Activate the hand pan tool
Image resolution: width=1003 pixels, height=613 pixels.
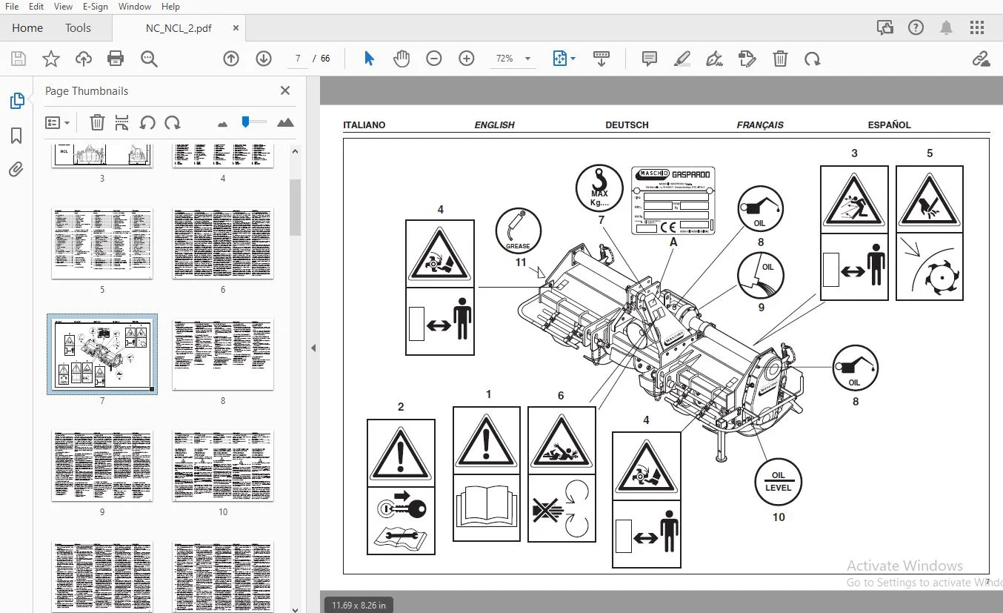[x=401, y=59]
